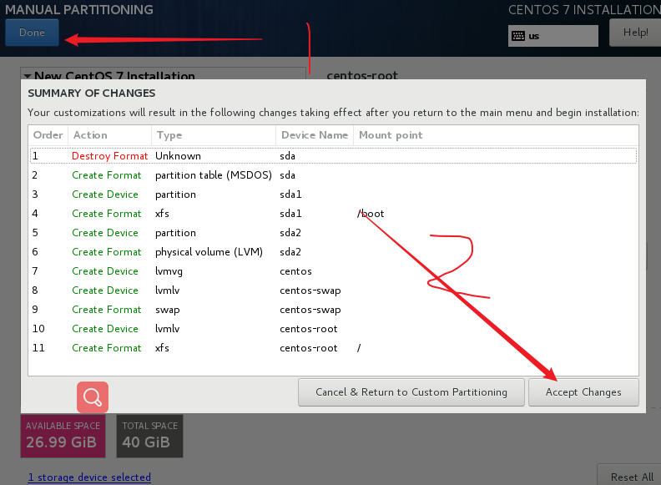Sort by Mount point column header
This screenshot has height=485, width=661.
pyautogui.click(x=496, y=135)
